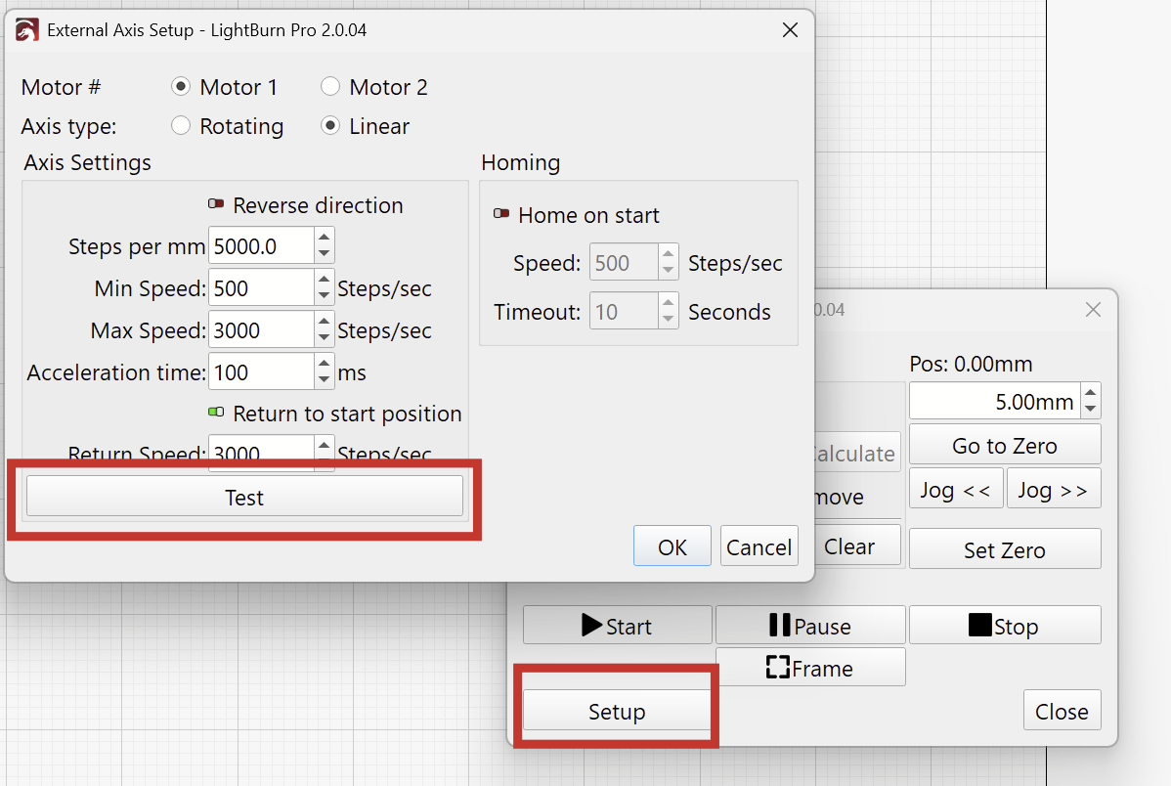Select the Linear axis type option
This screenshot has height=786, width=1171.
(330, 126)
